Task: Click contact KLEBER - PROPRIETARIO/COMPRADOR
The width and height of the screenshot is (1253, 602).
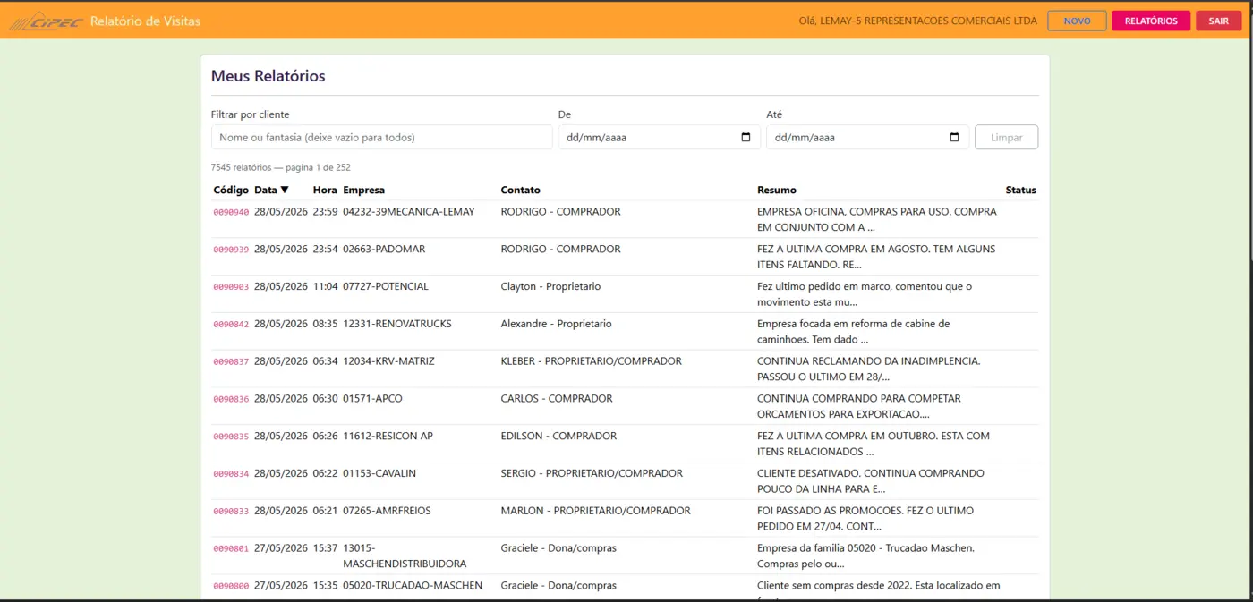Action: 591,361
